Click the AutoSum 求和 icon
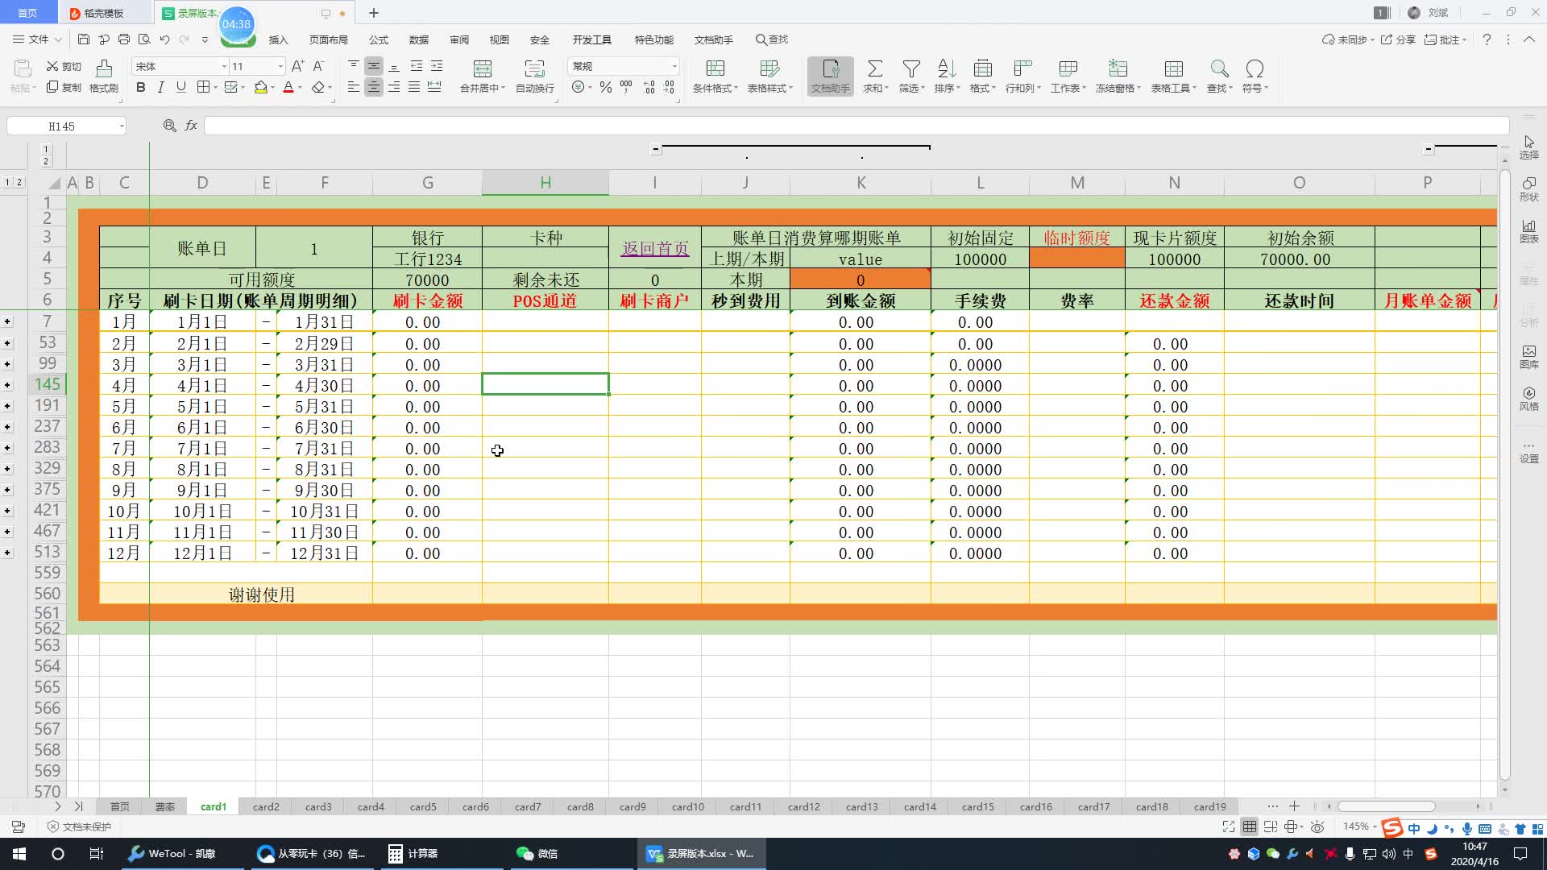Image resolution: width=1547 pixels, height=870 pixels. point(875,69)
